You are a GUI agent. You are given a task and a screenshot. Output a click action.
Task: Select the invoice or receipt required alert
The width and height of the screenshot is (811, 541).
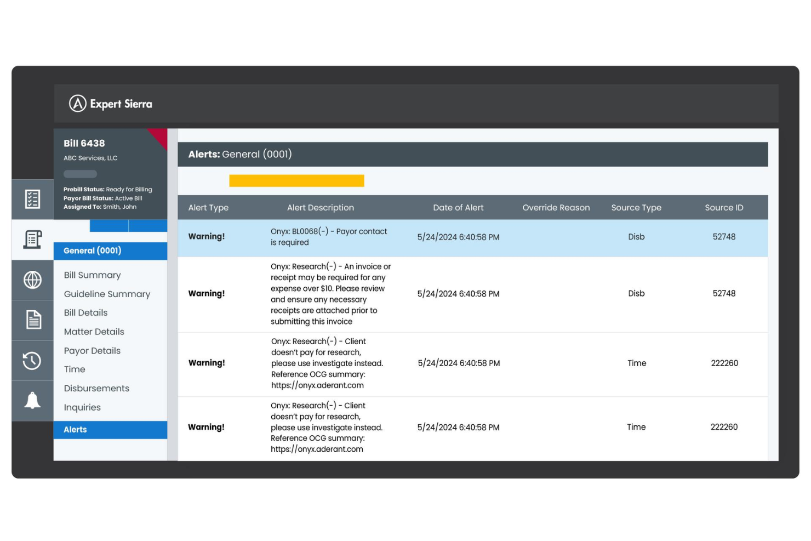pos(472,294)
